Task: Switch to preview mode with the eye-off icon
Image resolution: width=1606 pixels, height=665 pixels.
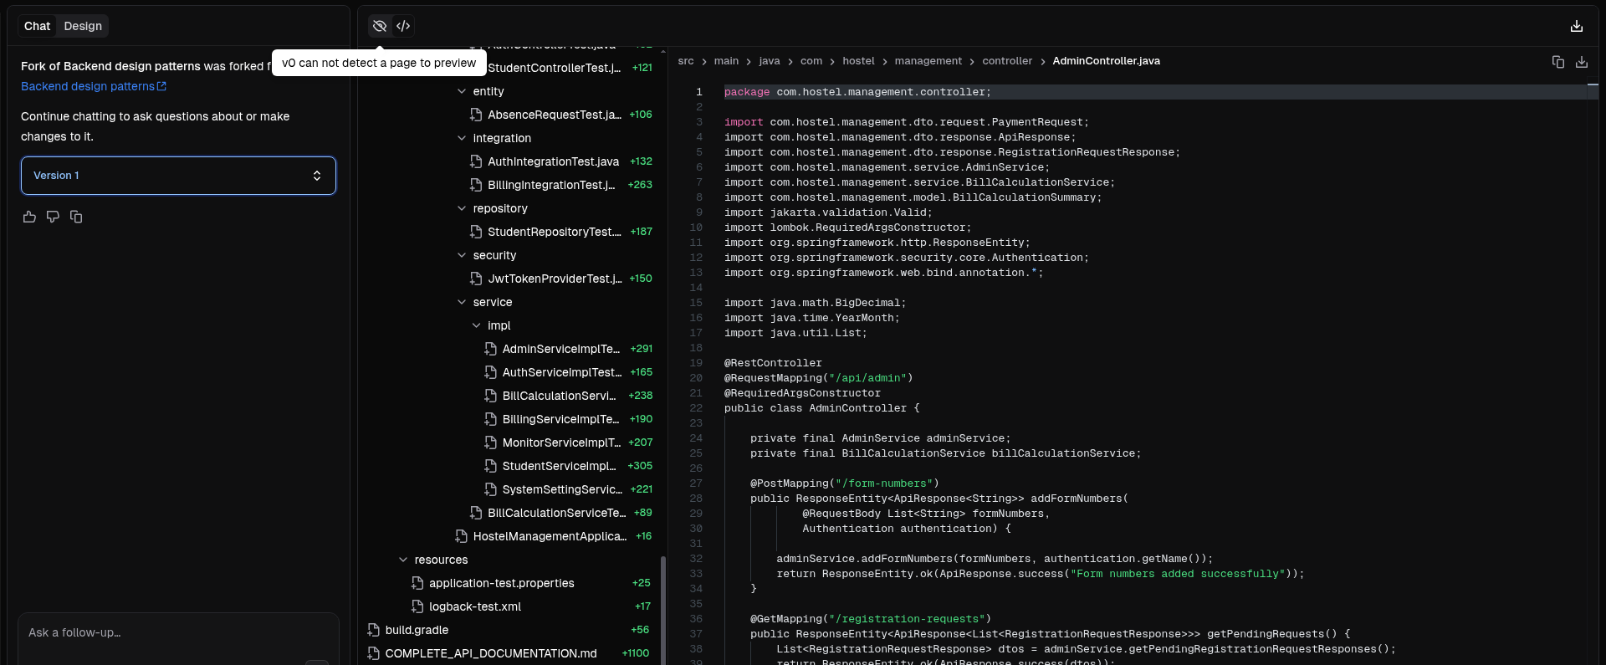Action: (x=380, y=26)
